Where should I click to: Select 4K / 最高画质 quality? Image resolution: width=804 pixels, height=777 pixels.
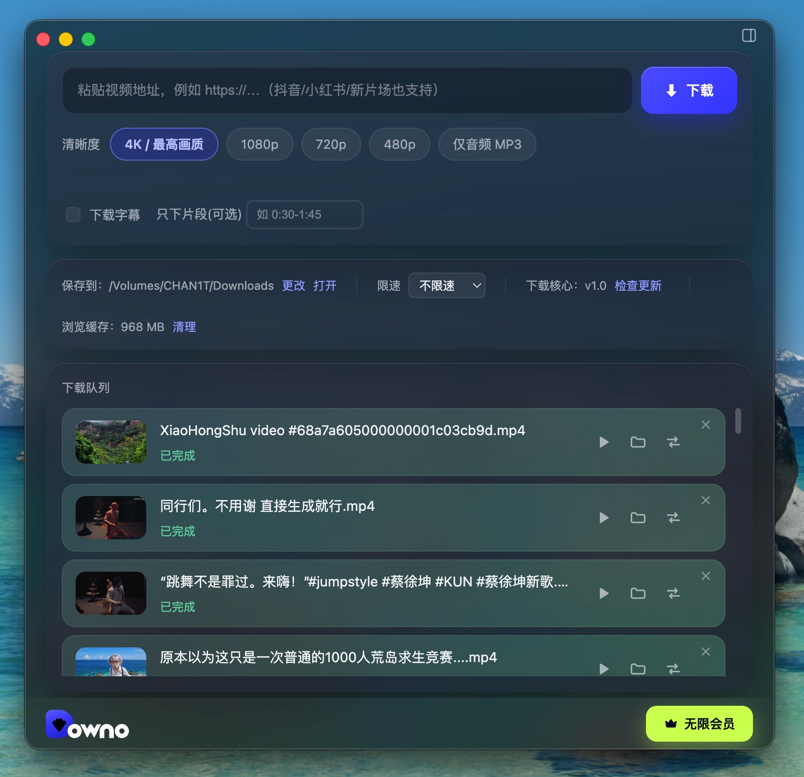pos(164,144)
